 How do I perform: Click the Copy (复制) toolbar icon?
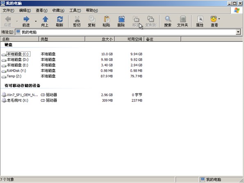[92, 19]
